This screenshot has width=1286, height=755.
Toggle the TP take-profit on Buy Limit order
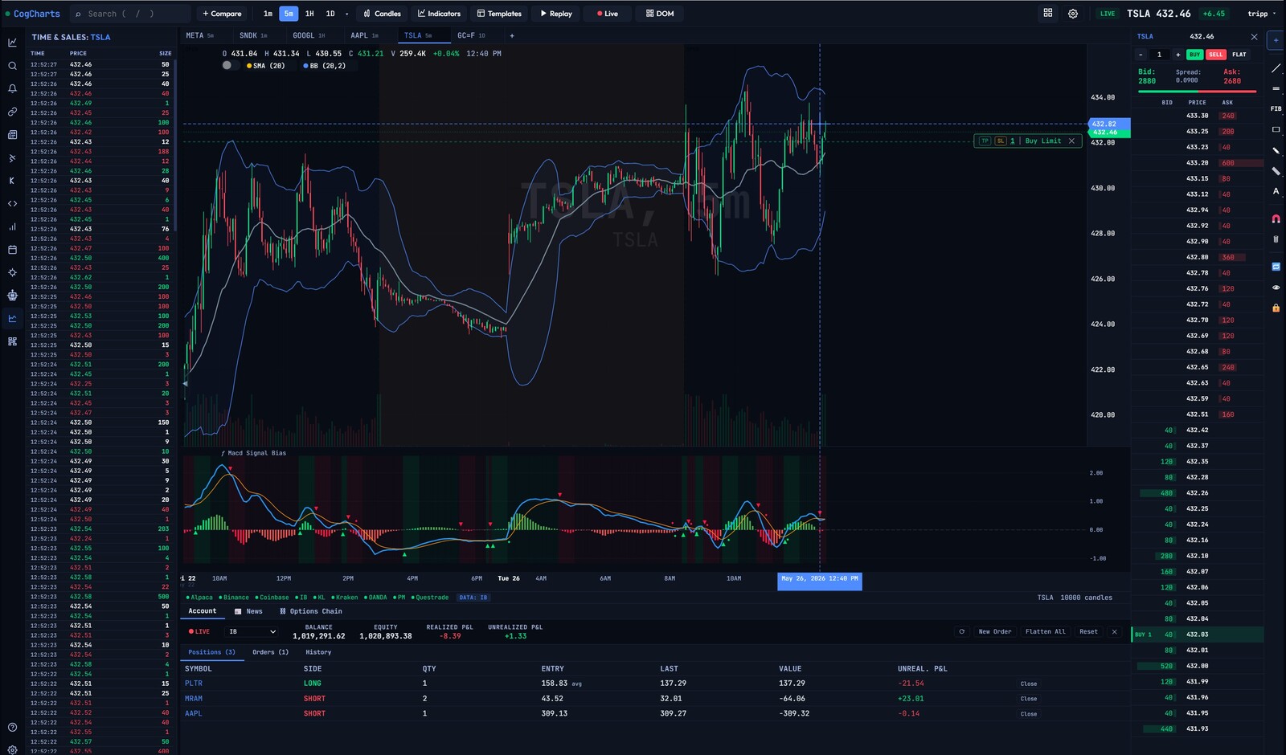[985, 141]
